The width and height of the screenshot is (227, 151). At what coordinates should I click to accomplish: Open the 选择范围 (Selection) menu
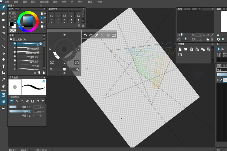[44, 2]
